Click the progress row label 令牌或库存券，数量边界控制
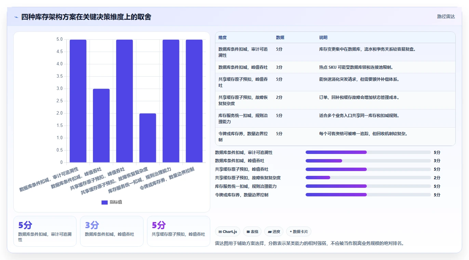The height and width of the screenshot is (260, 469). click(x=242, y=195)
